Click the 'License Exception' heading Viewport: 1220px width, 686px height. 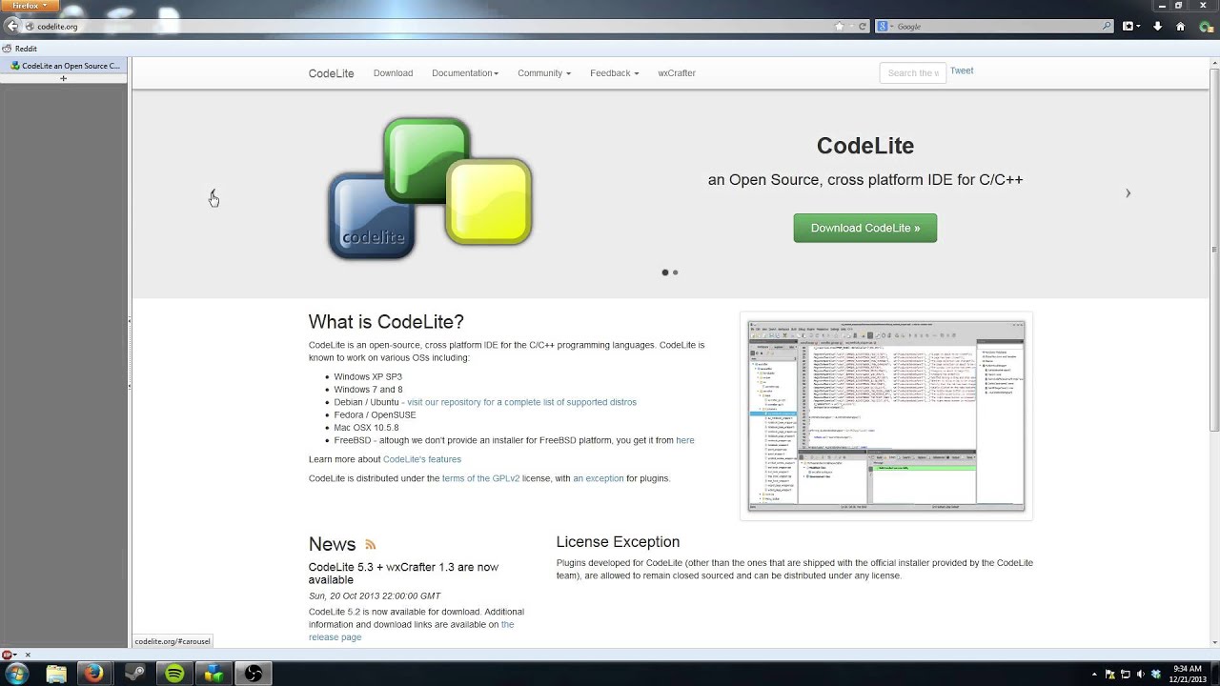coord(618,542)
